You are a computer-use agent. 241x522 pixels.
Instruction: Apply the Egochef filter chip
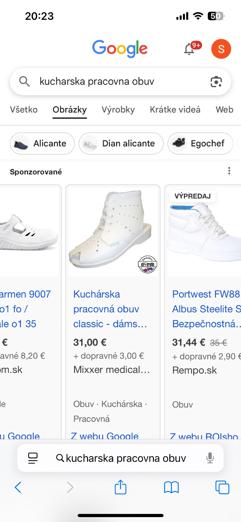coord(200,144)
